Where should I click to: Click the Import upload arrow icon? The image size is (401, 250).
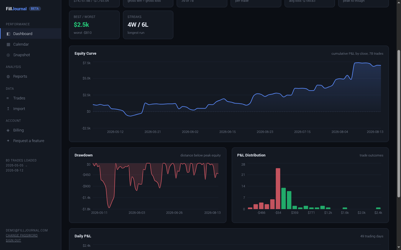pyautogui.click(x=8, y=109)
